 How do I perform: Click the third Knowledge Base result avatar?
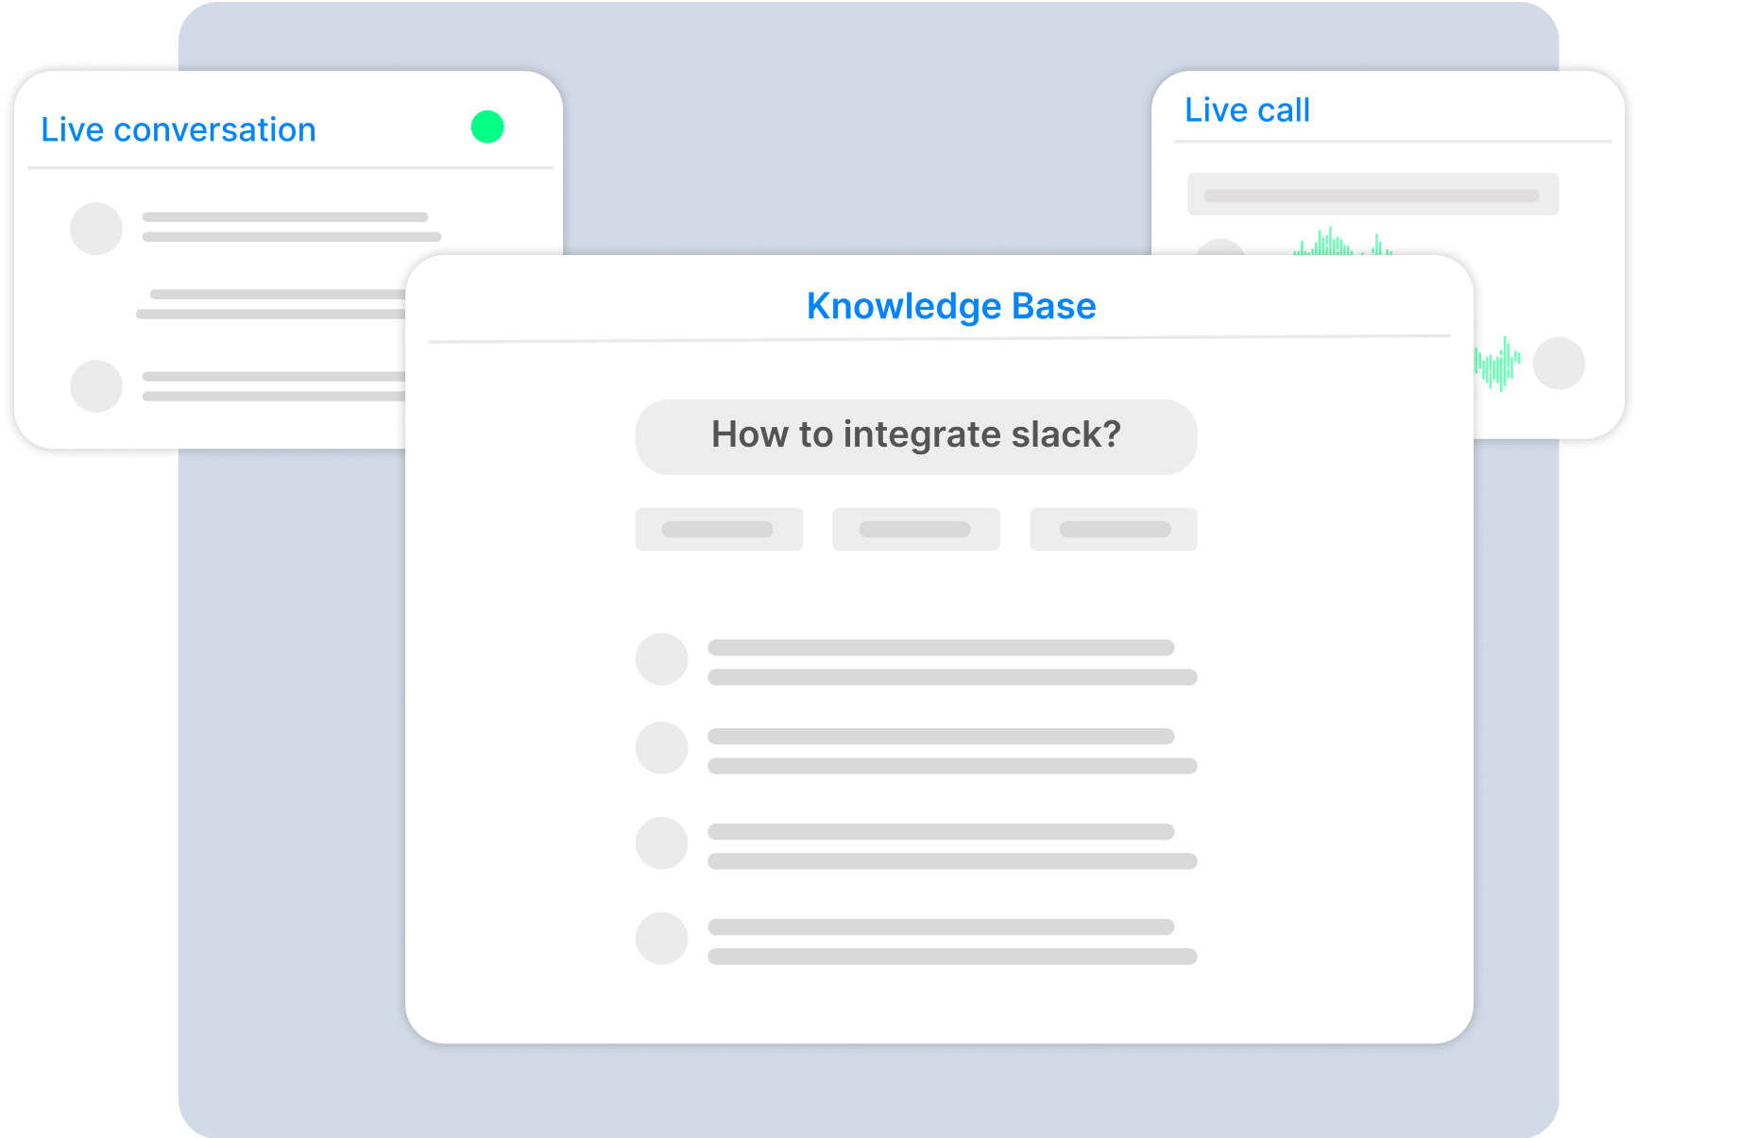pos(661,843)
